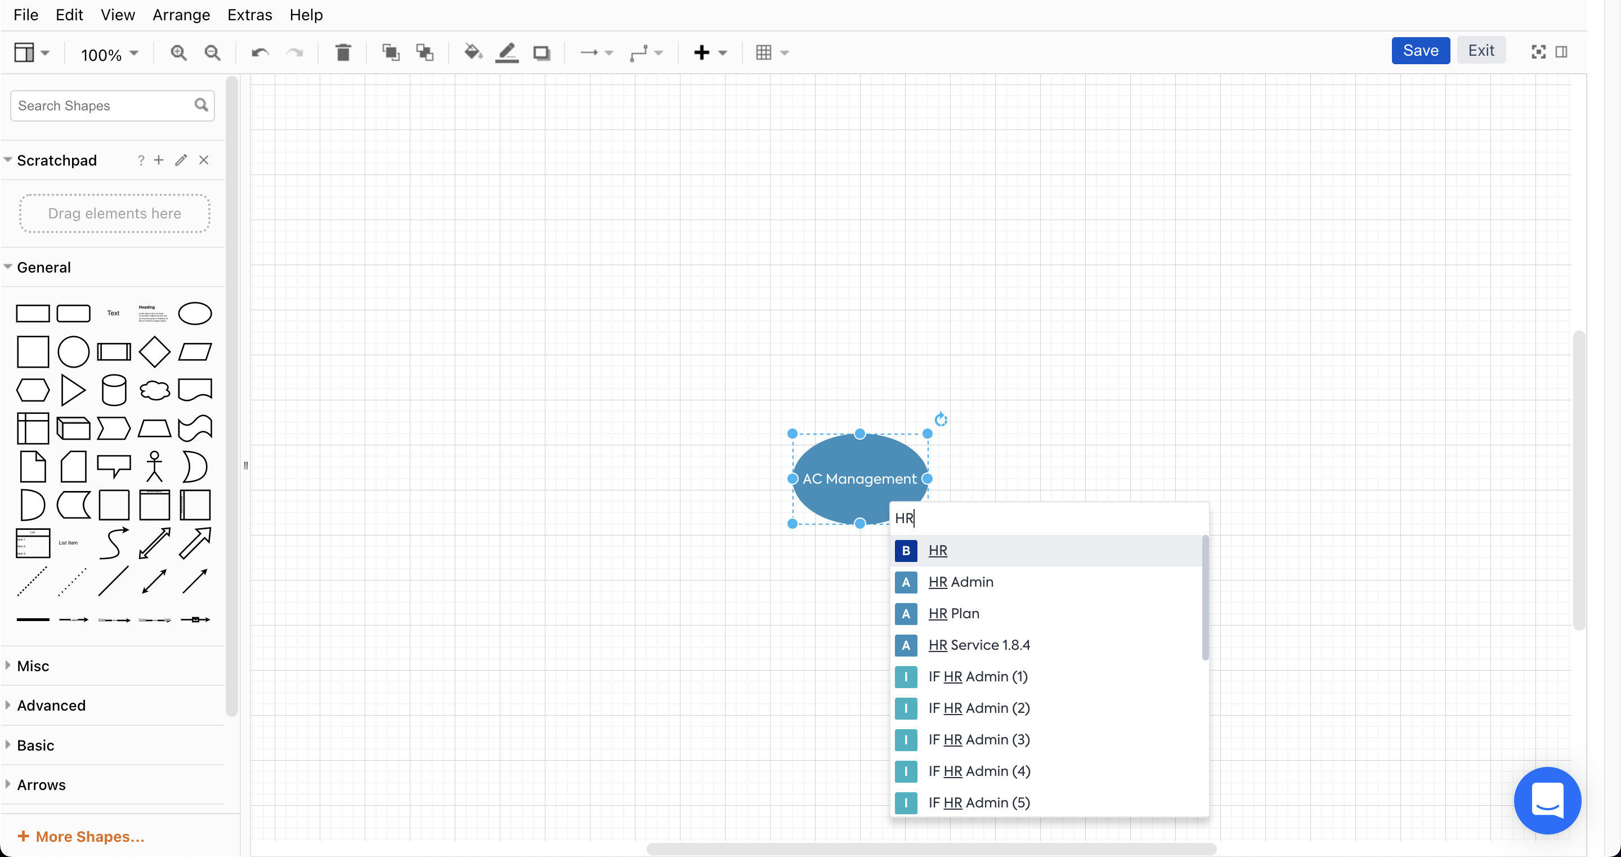Open the Arrange menu
This screenshot has height=857, width=1621.
tap(181, 15)
